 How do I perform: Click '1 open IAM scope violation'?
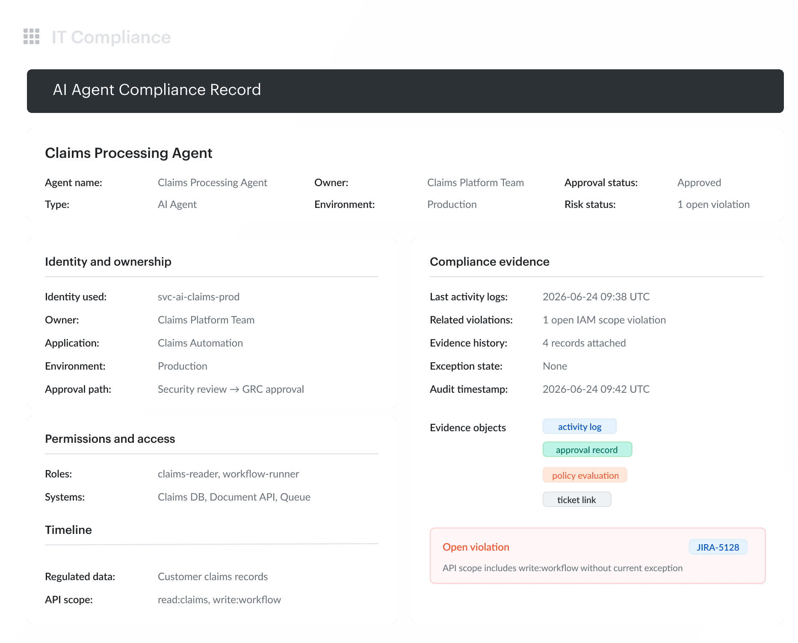(x=604, y=320)
